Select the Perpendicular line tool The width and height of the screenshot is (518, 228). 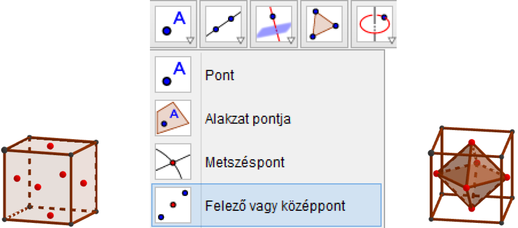point(274,24)
